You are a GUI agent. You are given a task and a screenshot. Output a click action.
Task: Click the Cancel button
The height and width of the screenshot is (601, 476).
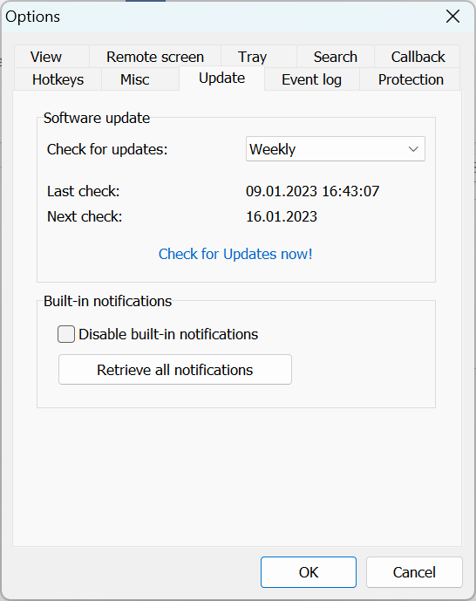pos(414,572)
